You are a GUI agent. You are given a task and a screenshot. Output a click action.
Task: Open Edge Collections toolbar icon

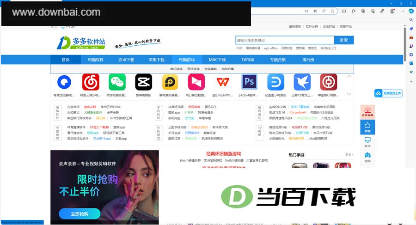pos(363,11)
